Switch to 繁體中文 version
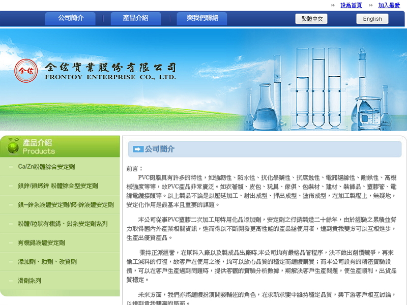 311,18
